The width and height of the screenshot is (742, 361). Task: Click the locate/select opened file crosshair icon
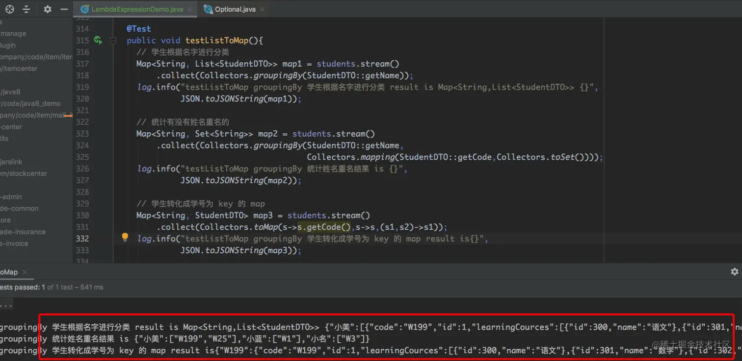pyautogui.click(x=10, y=9)
